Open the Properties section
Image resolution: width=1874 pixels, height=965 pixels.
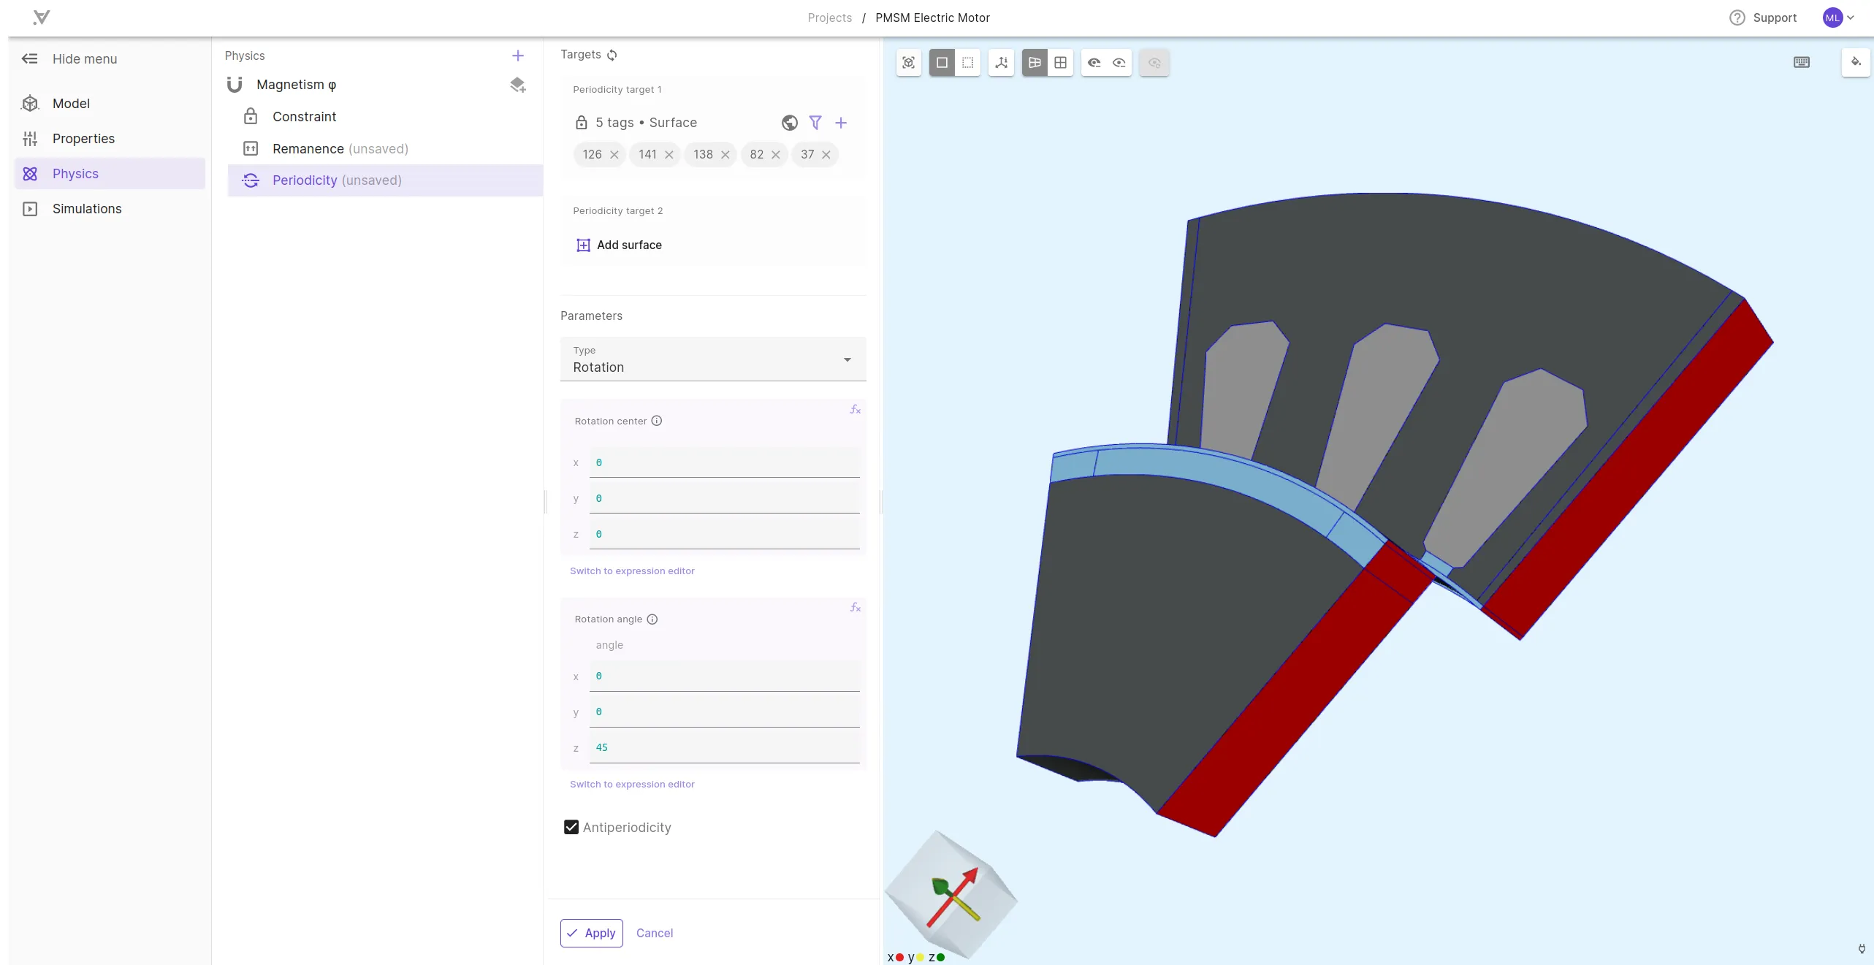coord(110,139)
